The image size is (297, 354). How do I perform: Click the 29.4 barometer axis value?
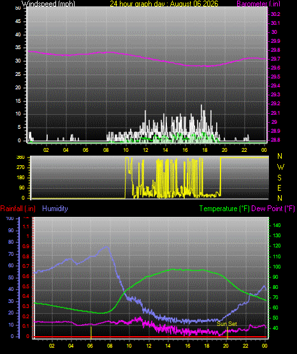click(275, 85)
